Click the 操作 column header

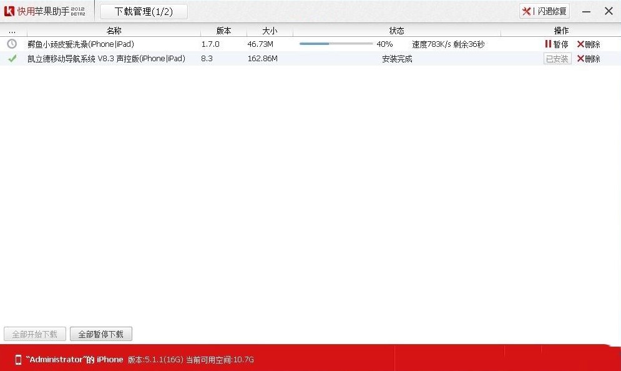tap(561, 31)
